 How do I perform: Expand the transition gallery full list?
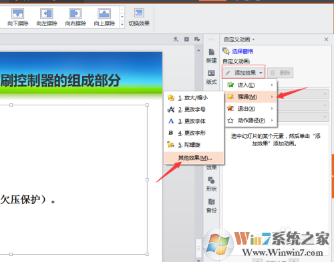(x=122, y=24)
